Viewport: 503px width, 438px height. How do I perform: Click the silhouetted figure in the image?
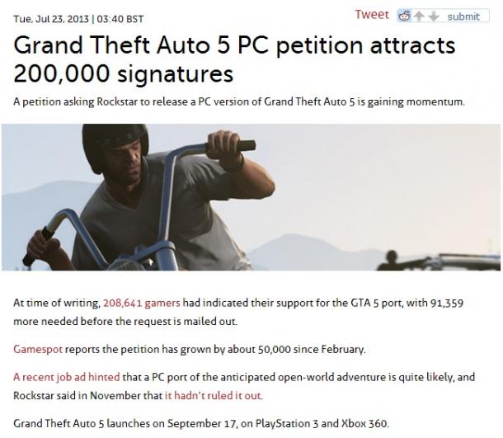click(391, 260)
